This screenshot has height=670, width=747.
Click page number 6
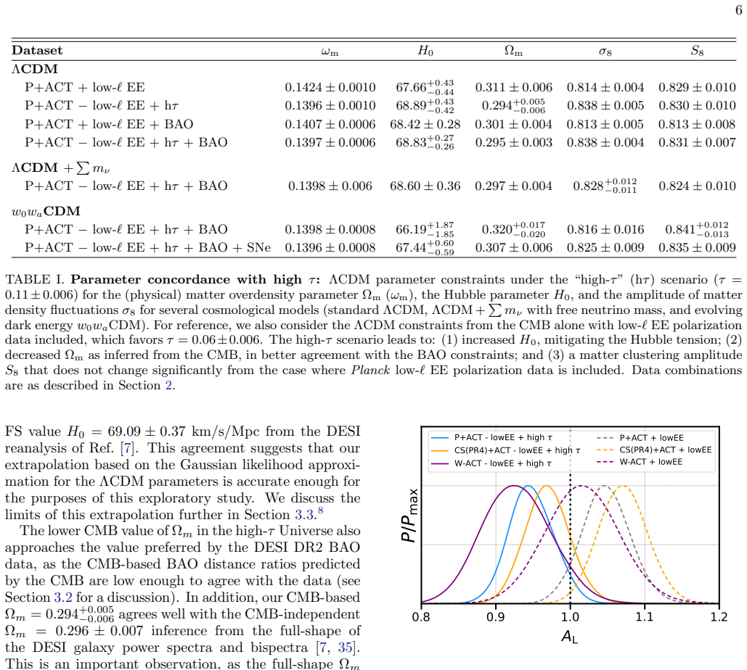point(738,10)
